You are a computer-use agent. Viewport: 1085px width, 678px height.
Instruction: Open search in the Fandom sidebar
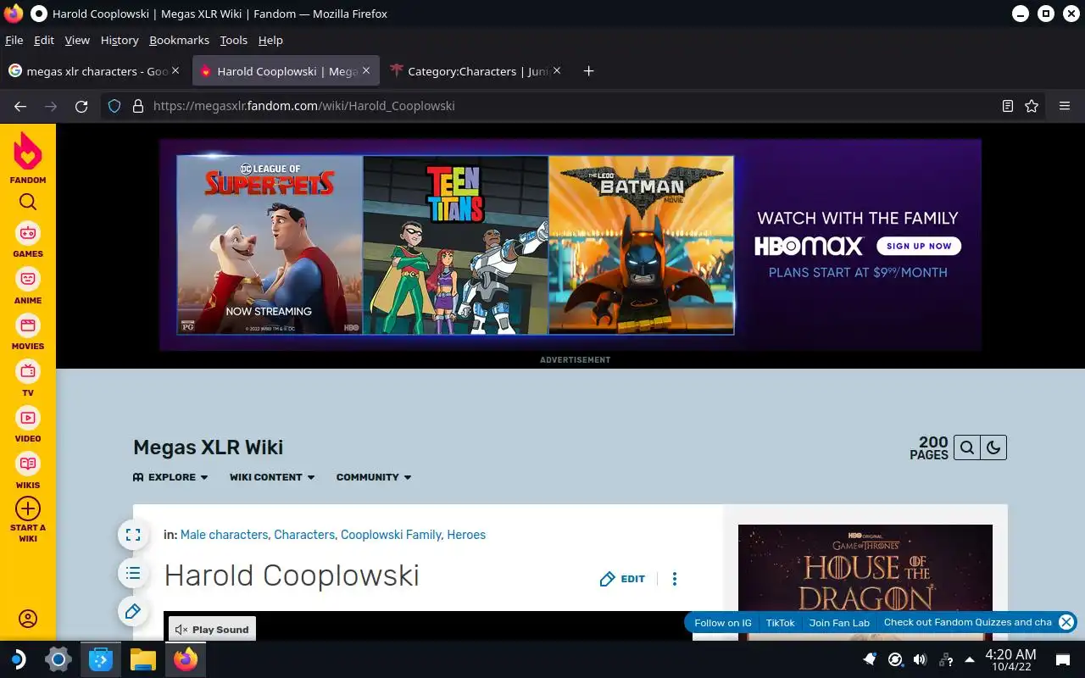28,202
